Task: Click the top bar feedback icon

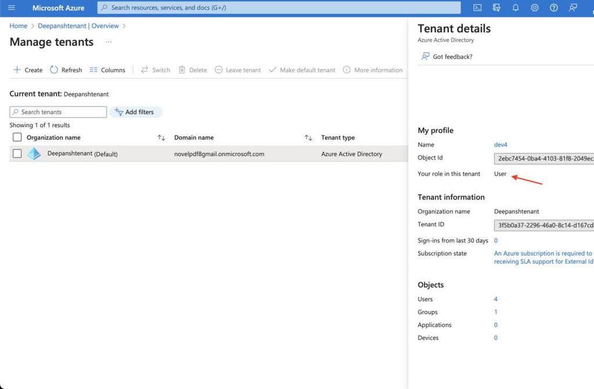Action: [573, 8]
